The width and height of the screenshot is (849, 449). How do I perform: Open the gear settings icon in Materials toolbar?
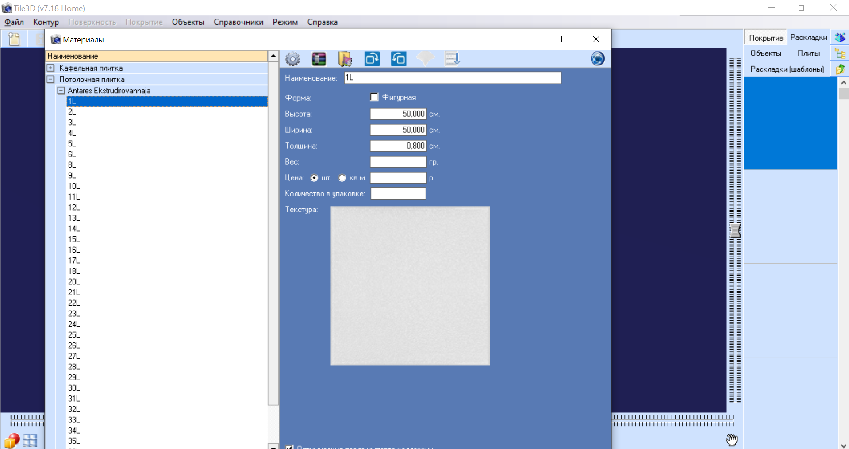tap(292, 59)
